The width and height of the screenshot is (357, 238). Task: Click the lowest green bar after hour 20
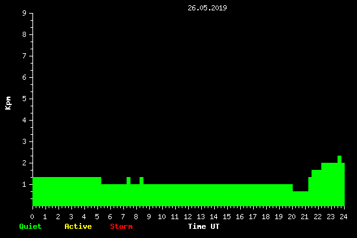[301, 198]
